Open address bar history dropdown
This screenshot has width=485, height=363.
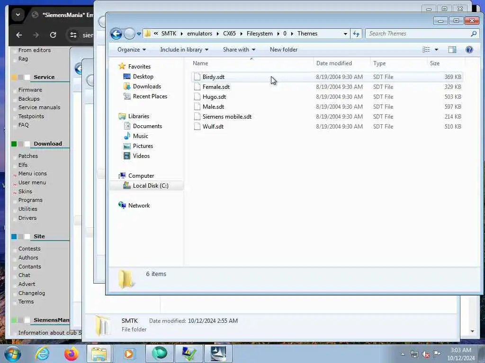click(x=345, y=34)
